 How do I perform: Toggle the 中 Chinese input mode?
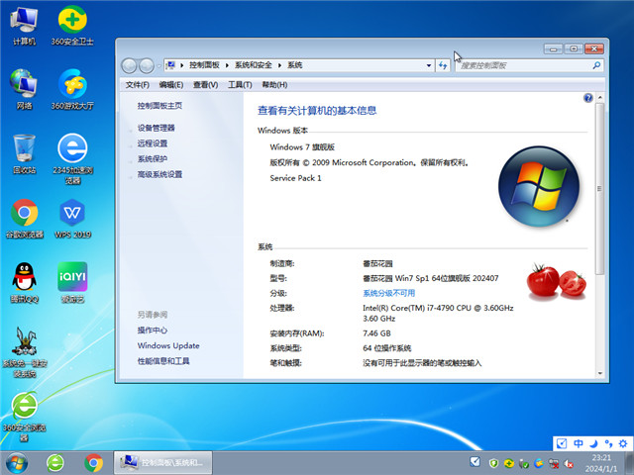click(579, 443)
